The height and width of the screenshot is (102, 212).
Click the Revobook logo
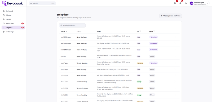coord(12,3)
